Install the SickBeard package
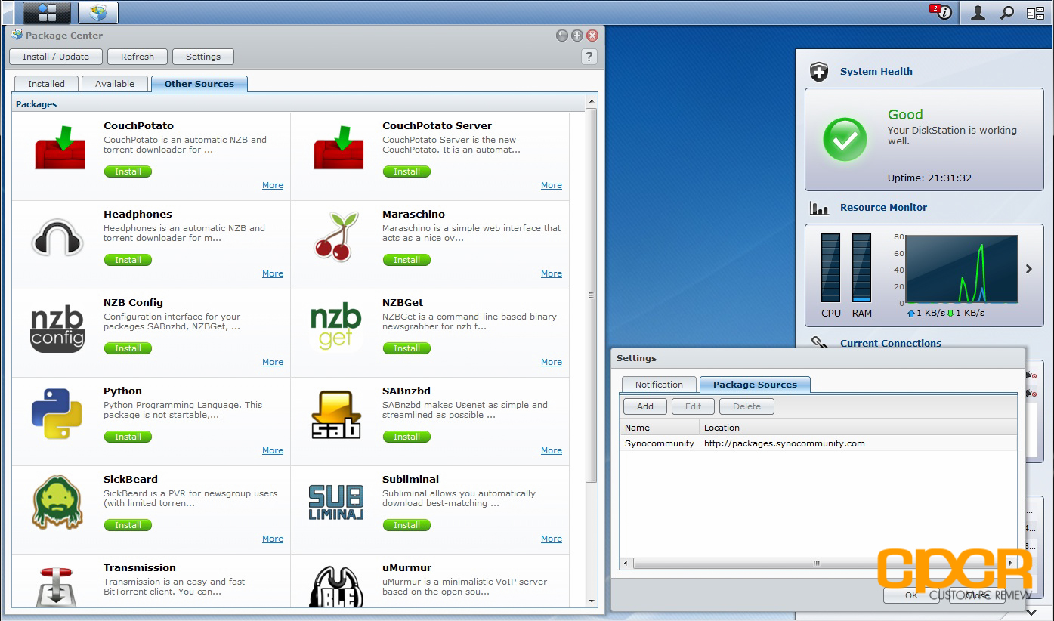Image resolution: width=1054 pixels, height=621 pixels. (128, 525)
